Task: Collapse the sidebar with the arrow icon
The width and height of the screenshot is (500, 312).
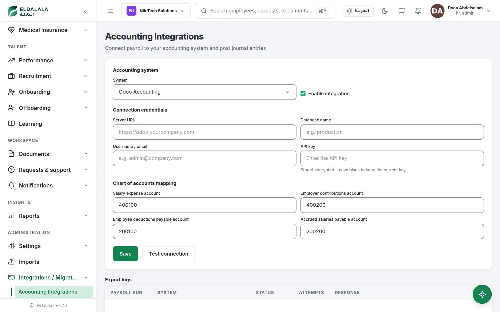Action: coord(85,11)
